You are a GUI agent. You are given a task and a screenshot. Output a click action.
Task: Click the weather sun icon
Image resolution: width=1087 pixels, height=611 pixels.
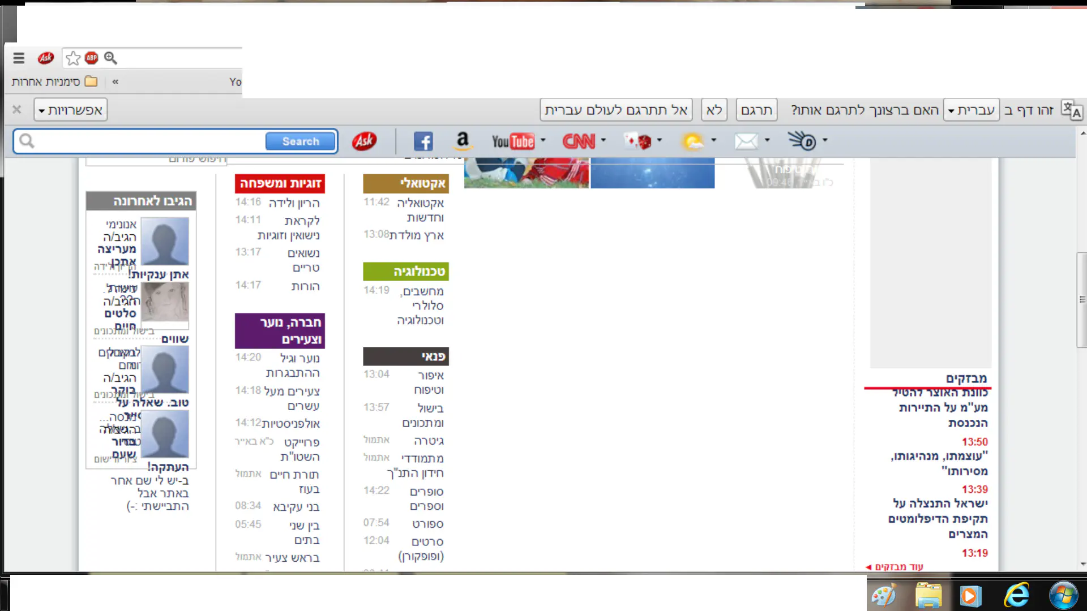click(693, 141)
